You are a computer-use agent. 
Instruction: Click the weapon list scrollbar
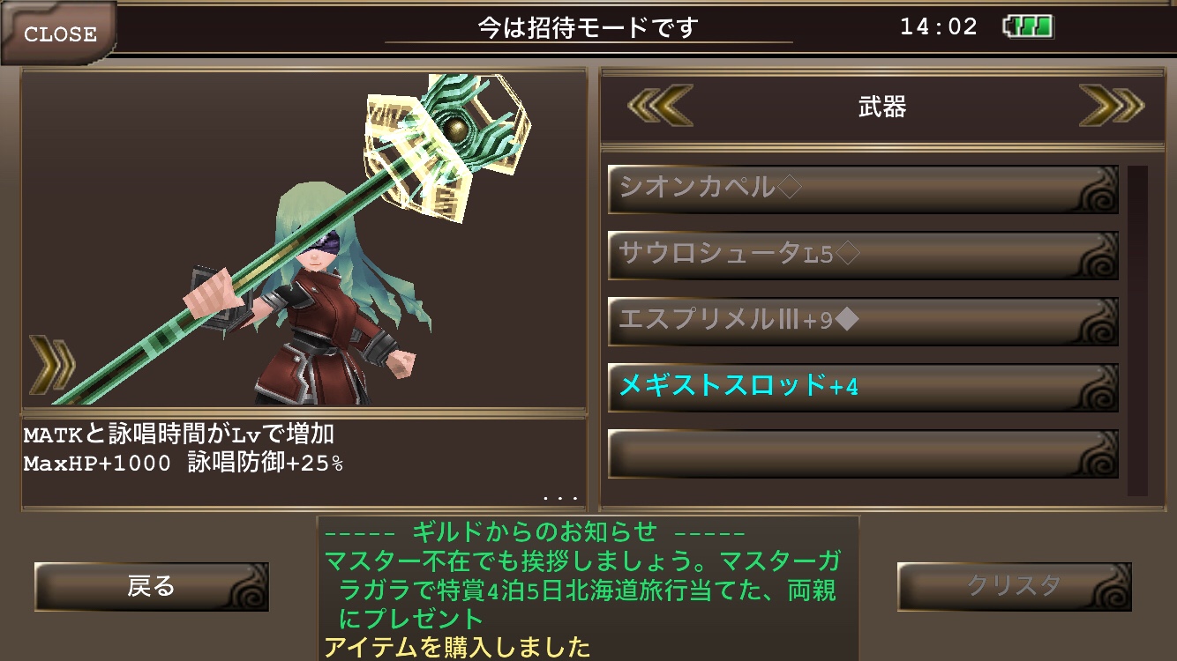[x=1137, y=330]
